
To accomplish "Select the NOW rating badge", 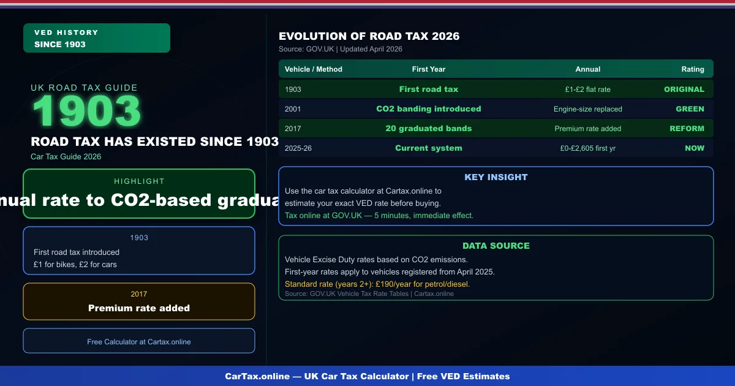I will pos(695,148).
